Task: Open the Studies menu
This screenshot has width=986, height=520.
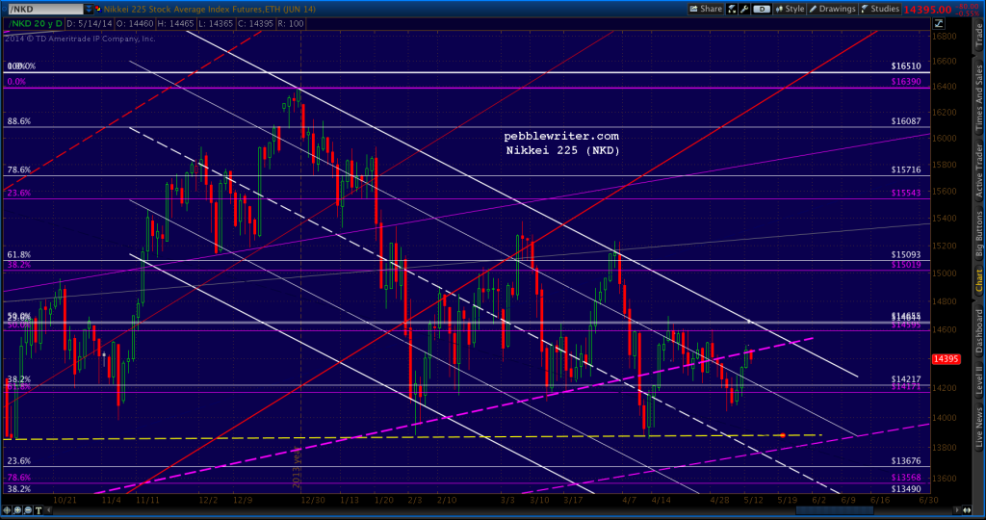Action: [x=880, y=9]
